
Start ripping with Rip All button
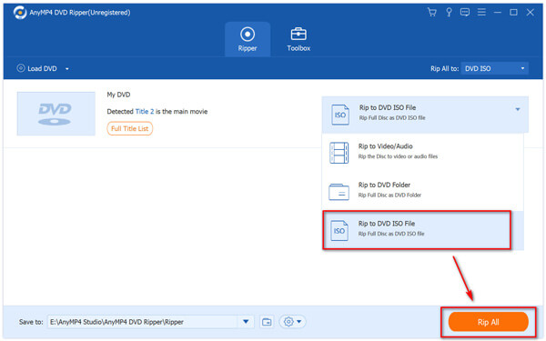click(488, 322)
